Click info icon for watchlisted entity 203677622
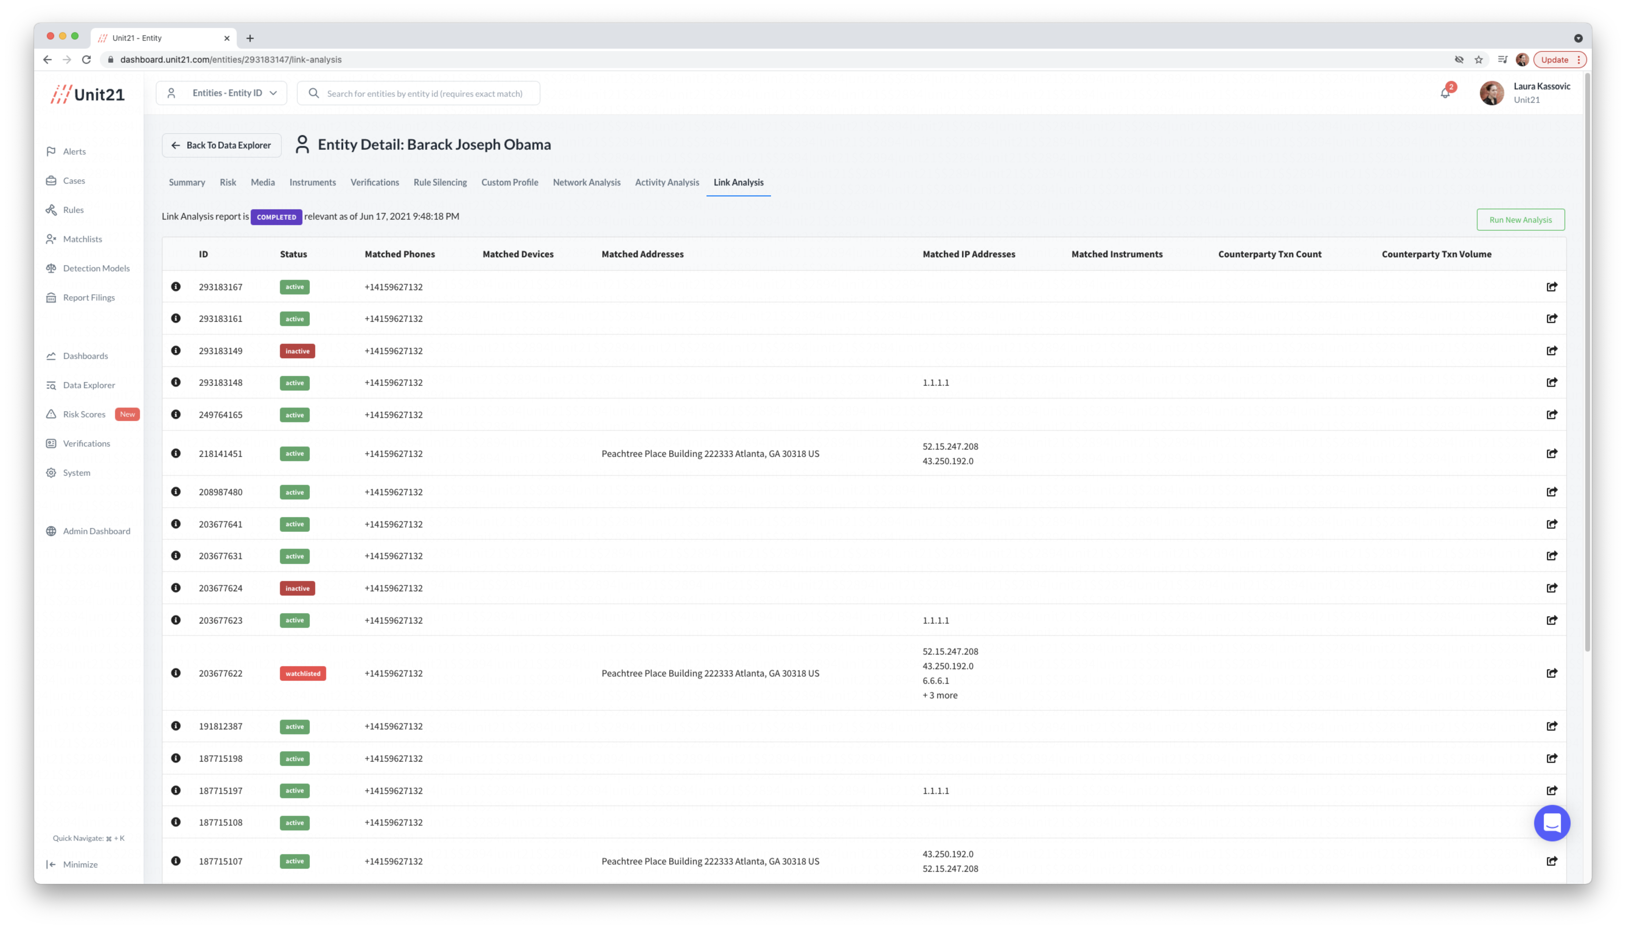 [x=176, y=673]
